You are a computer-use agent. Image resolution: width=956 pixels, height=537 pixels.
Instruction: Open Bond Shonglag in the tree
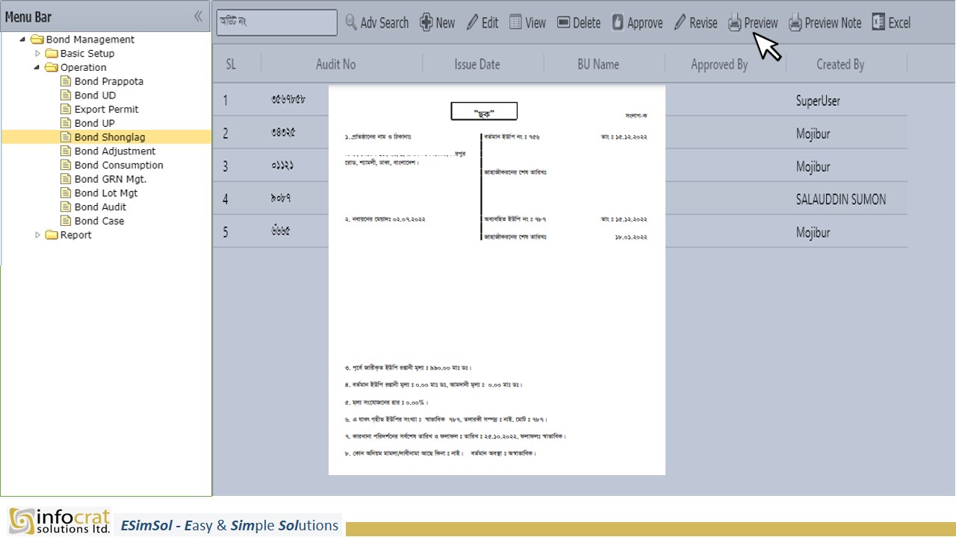click(110, 137)
